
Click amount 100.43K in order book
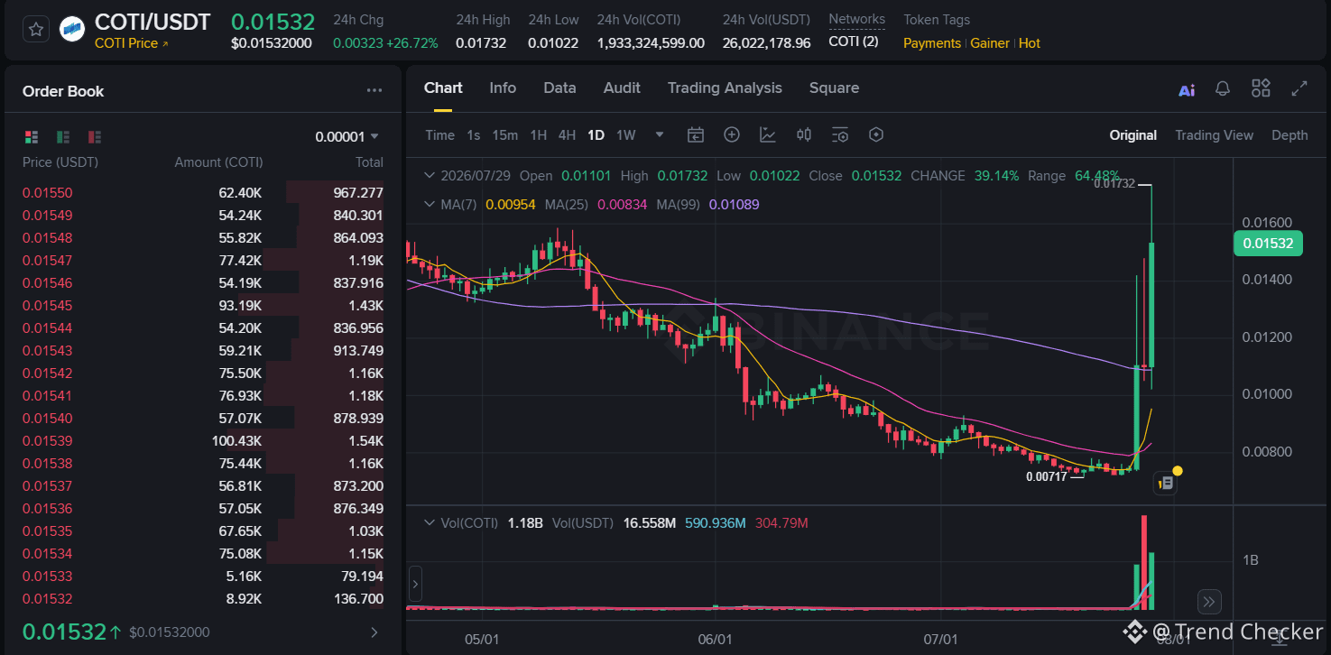pyautogui.click(x=236, y=441)
